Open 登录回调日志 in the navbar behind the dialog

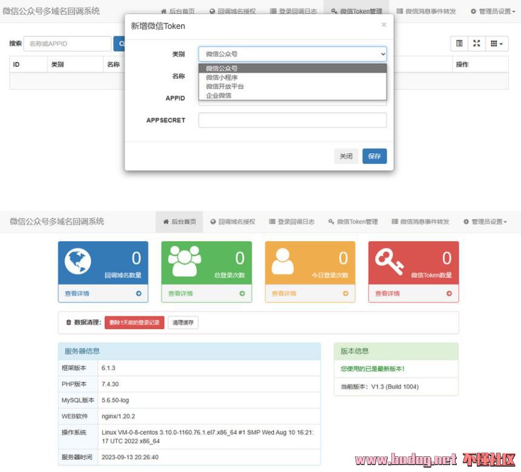293,12
